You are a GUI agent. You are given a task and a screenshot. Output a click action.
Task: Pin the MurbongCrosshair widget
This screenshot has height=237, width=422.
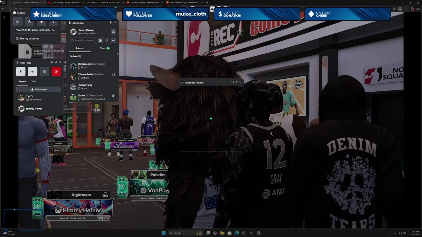pos(236,82)
